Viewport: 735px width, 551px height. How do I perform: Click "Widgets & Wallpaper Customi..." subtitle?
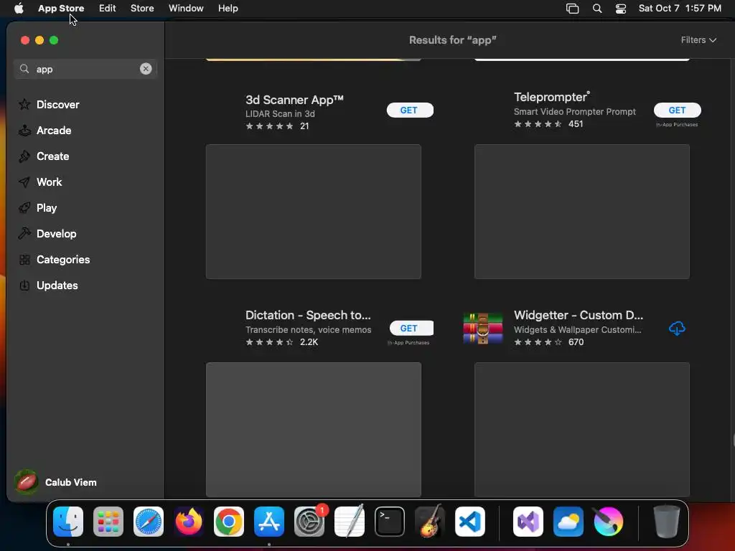point(578,330)
